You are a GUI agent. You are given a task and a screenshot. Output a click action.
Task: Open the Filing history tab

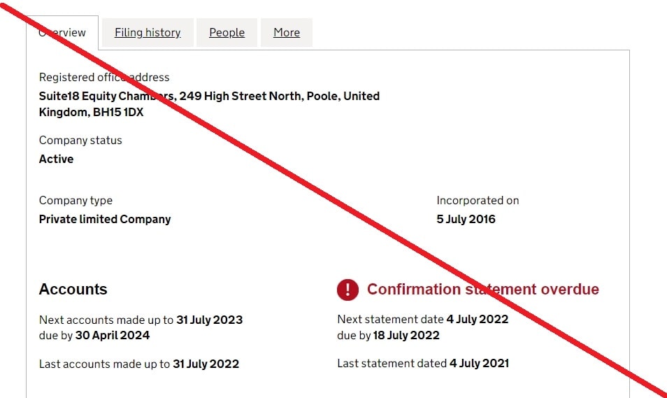click(x=148, y=33)
